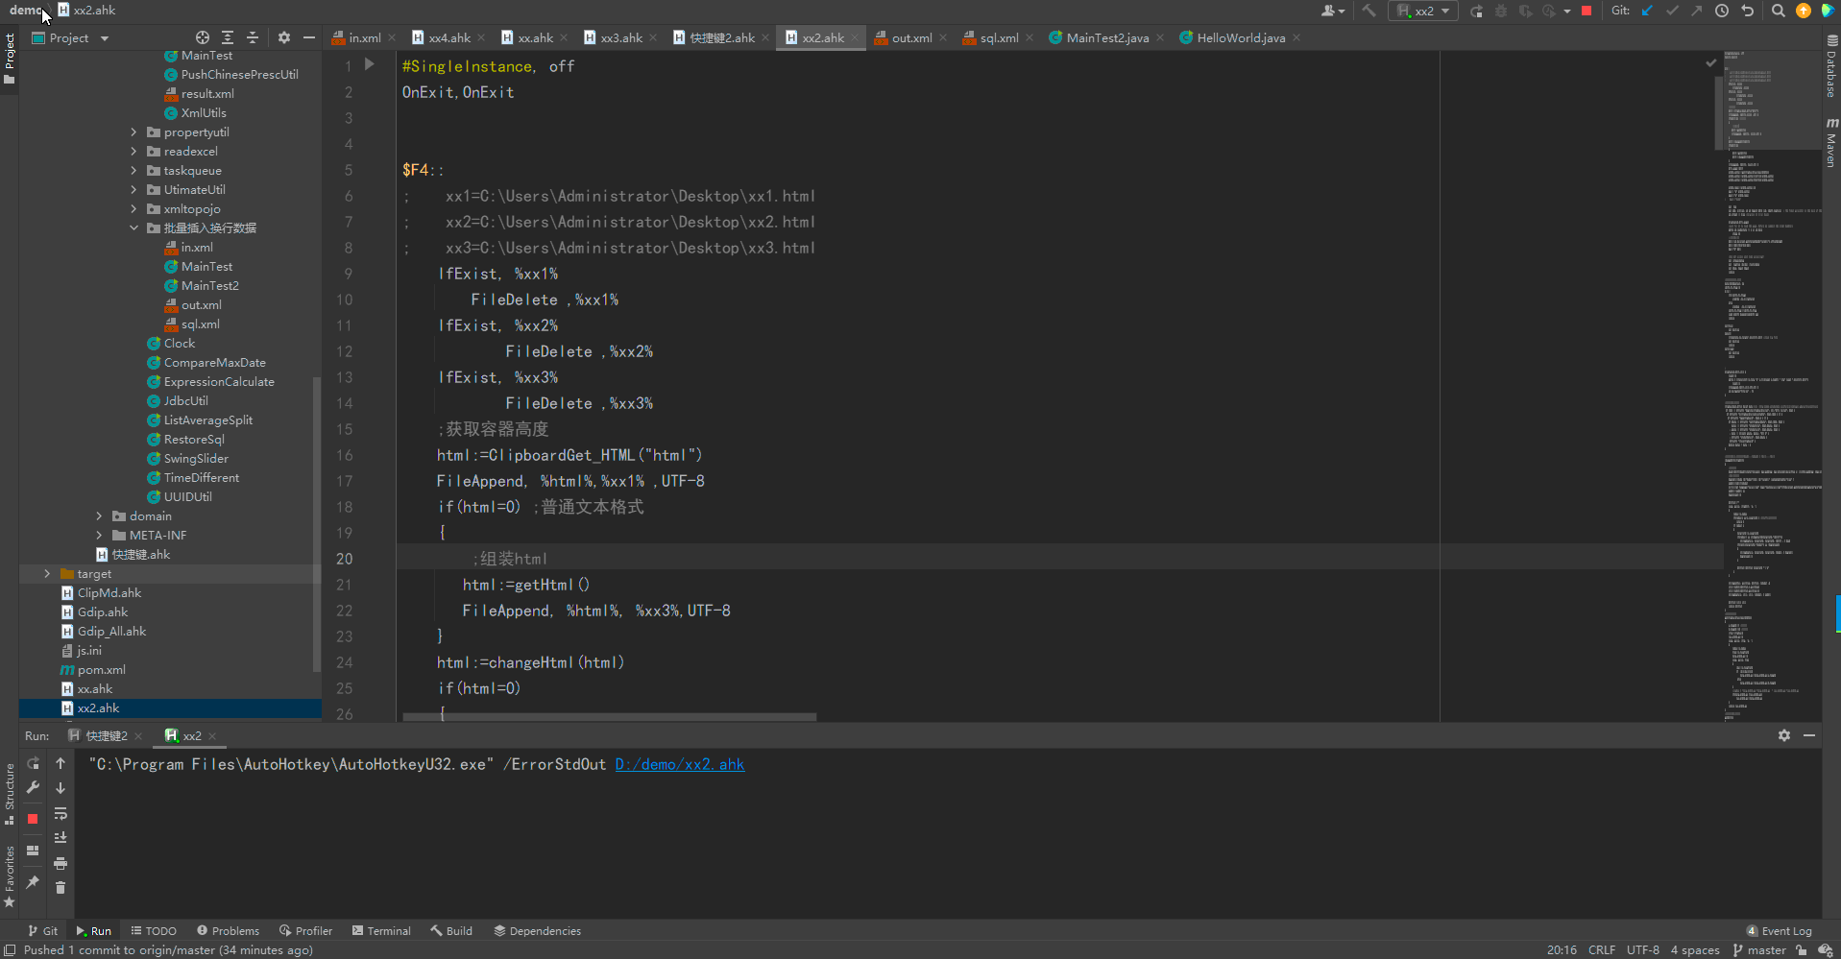Click the editor code minimap panel
Viewport: 1841px width, 959px height.
pyautogui.click(x=1772, y=384)
